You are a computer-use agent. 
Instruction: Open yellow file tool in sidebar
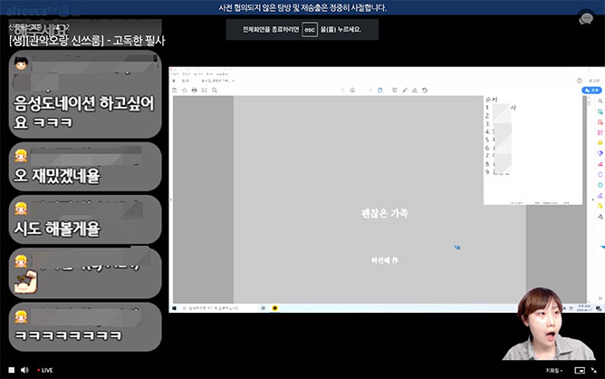[x=600, y=206]
